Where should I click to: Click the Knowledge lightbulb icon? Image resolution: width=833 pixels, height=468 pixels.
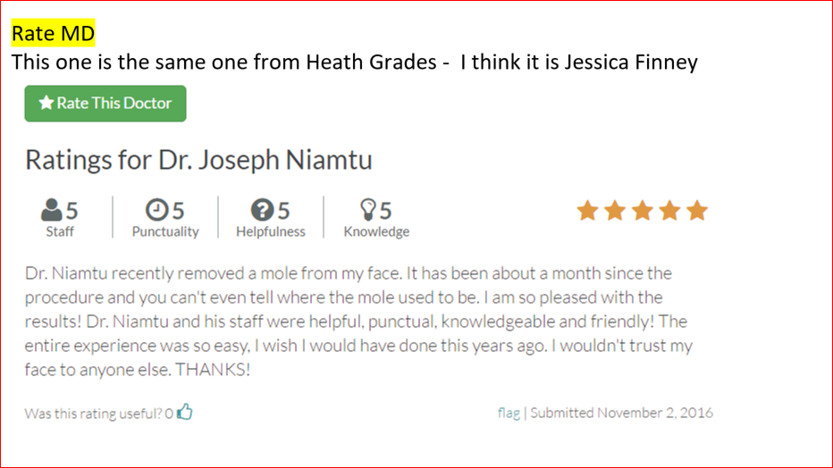click(x=368, y=210)
